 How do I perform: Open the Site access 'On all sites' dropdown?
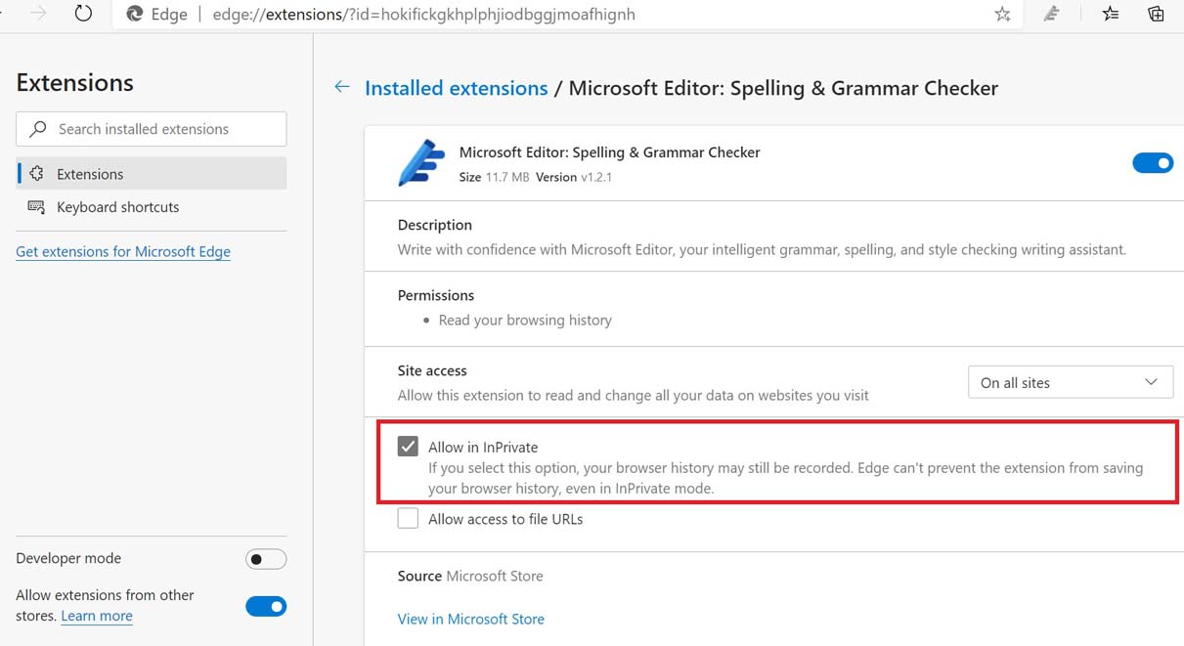(1071, 382)
